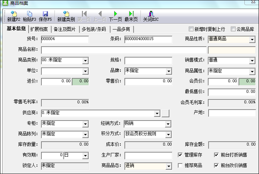The width and height of the screenshot is (259, 174).
Task: Click the green field next to 会员价
Action: [247, 82]
